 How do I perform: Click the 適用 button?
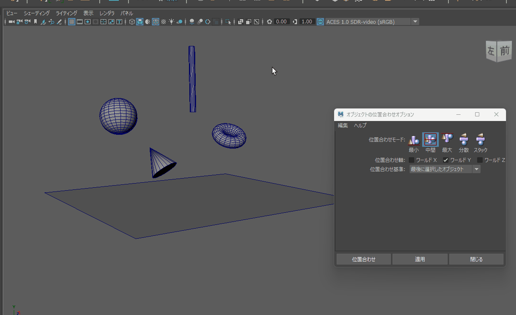(x=420, y=259)
